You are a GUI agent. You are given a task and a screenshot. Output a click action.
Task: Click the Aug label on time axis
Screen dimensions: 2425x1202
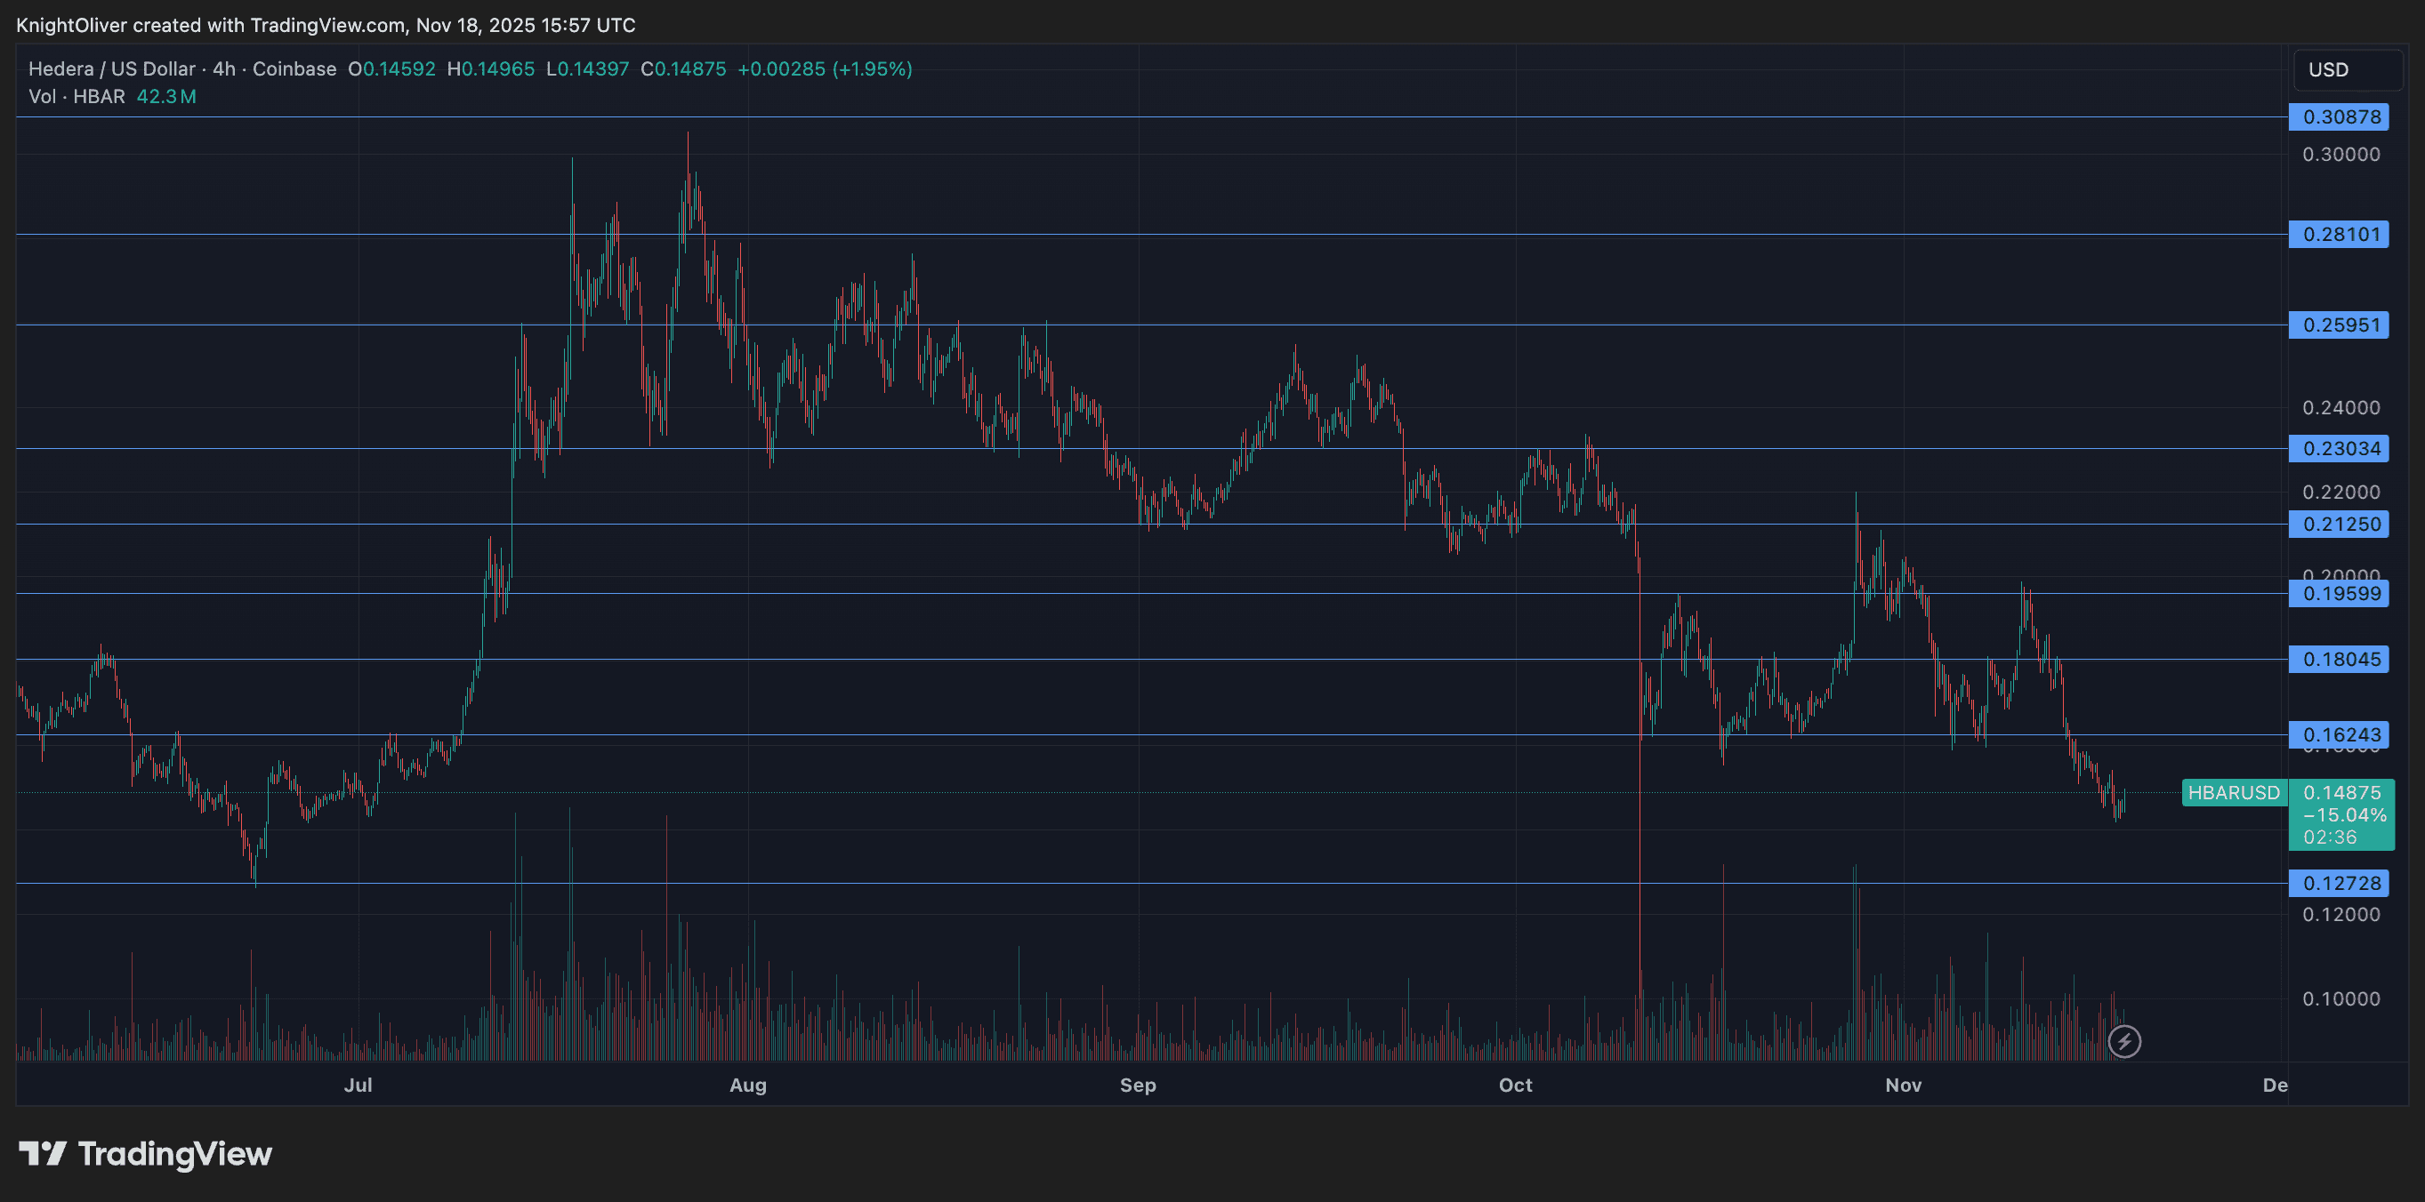747,1086
